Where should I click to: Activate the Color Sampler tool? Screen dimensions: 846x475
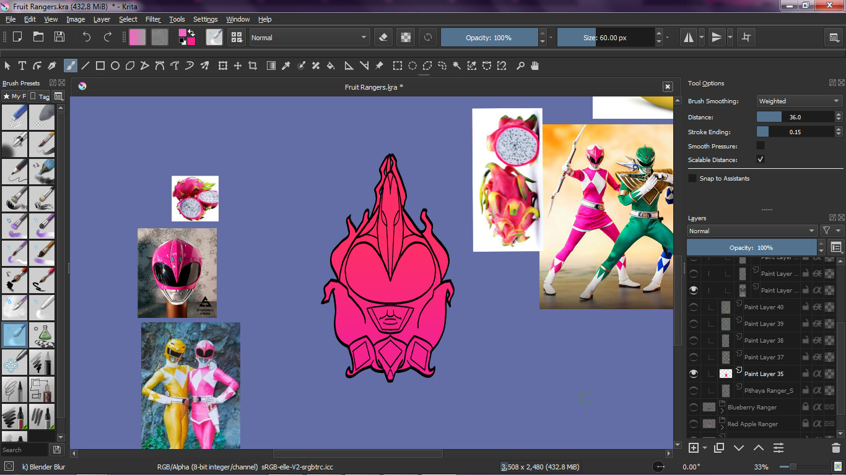[287, 65]
